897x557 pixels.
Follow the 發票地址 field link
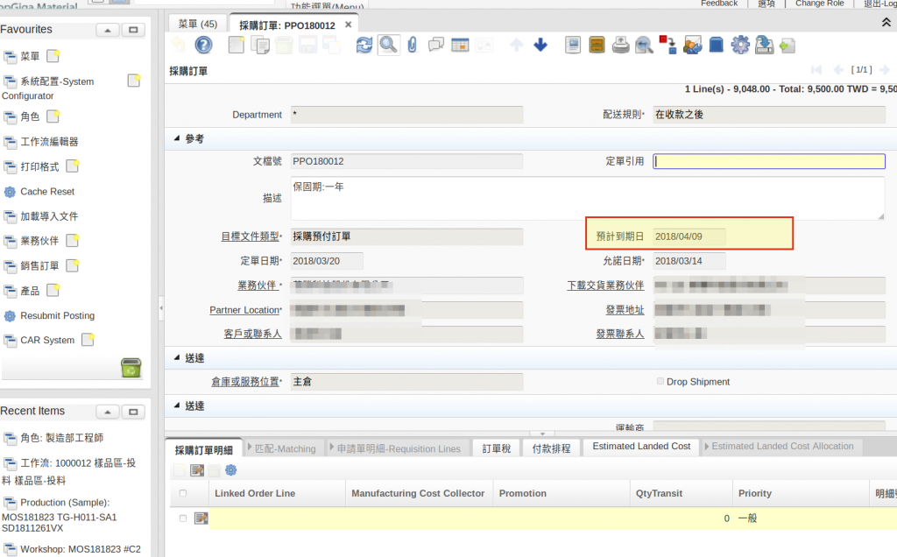pos(625,309)
